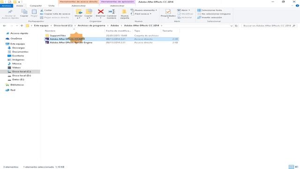Viewport: 300px width, 169px height.
Task: Click Seleccionar todo
Action: coord(210,10)
